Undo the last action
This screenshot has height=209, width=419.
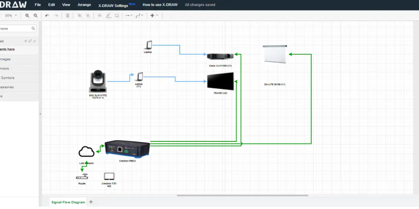(x=47, y=16)
